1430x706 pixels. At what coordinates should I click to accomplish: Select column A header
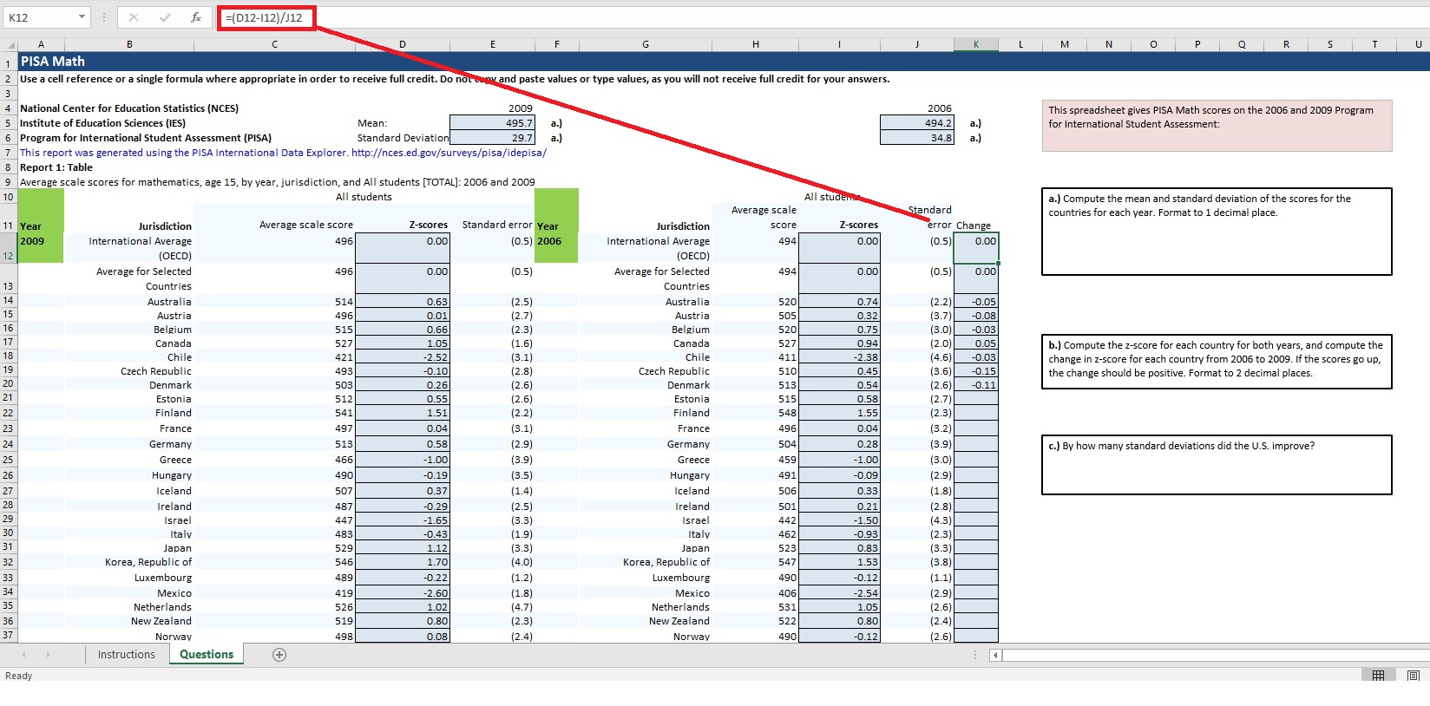click(x=41, y=44)
